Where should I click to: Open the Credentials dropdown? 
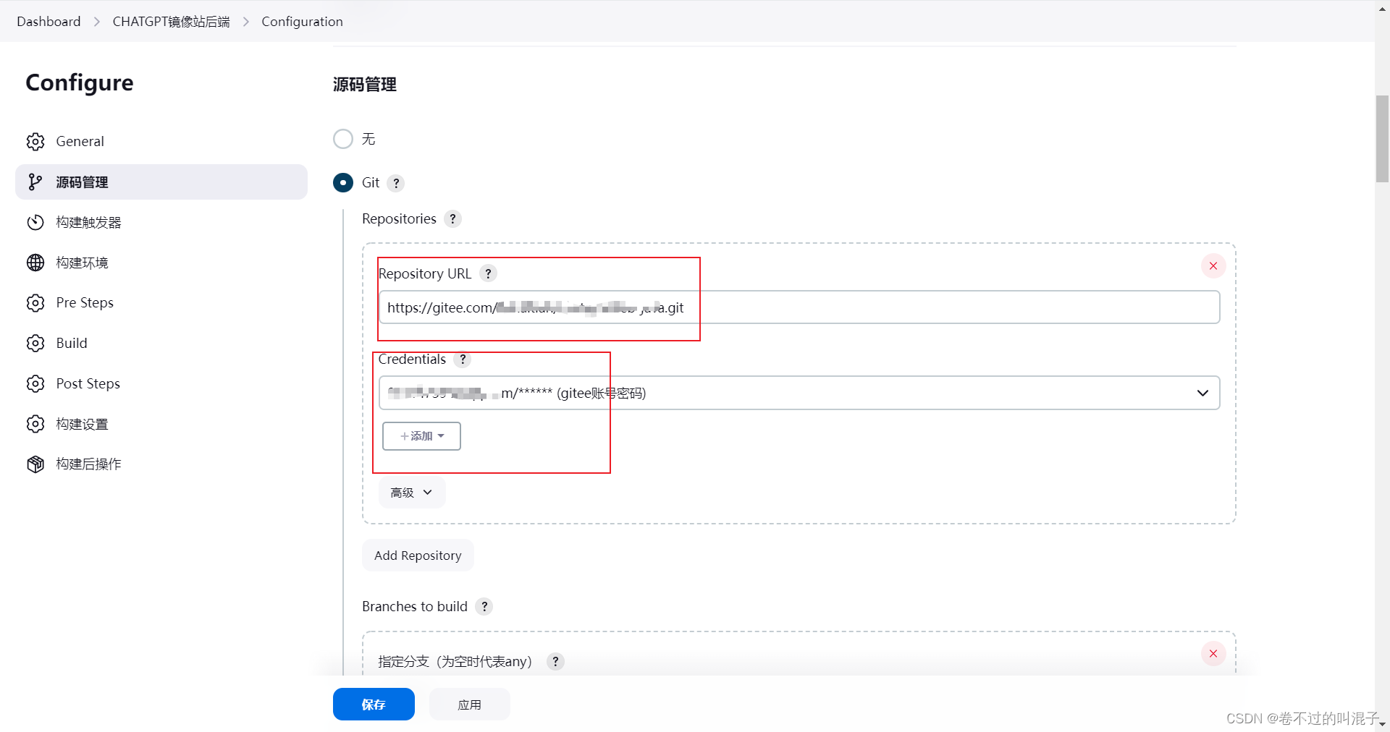799,393
